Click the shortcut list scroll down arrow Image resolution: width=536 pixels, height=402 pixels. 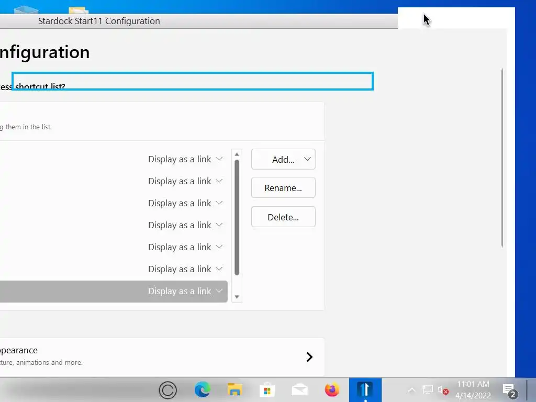tap(237, 297)
